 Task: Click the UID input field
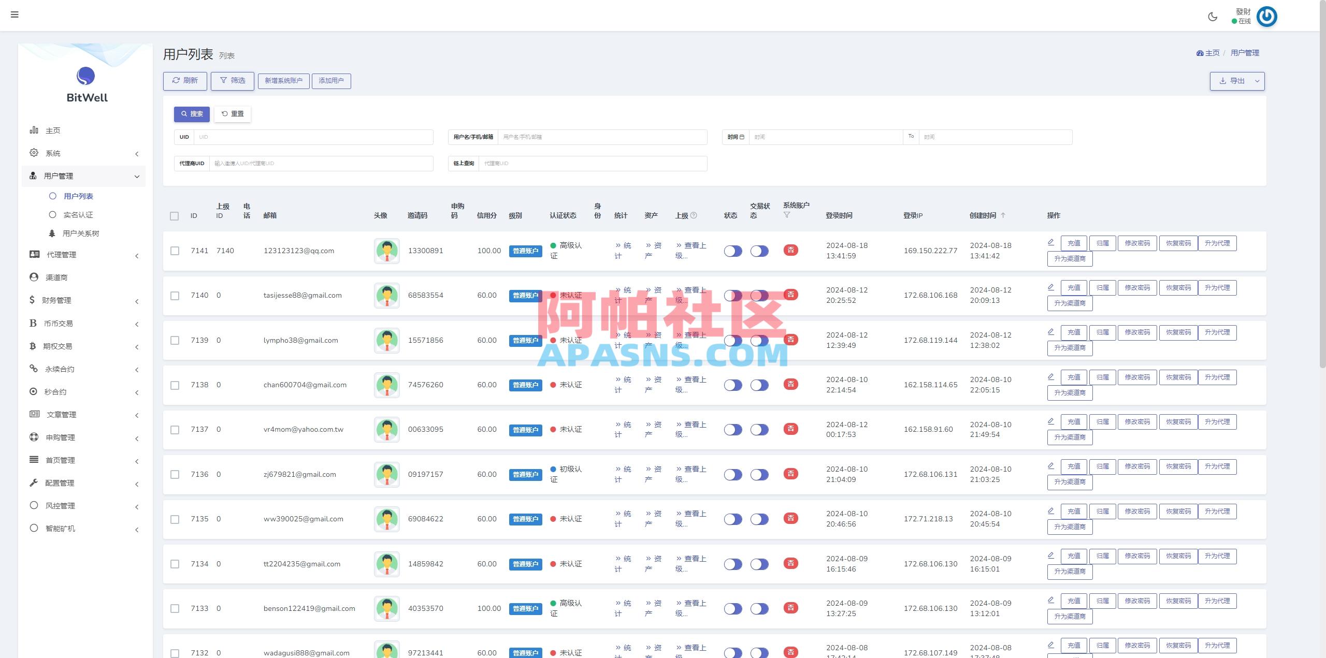[313, 137]
